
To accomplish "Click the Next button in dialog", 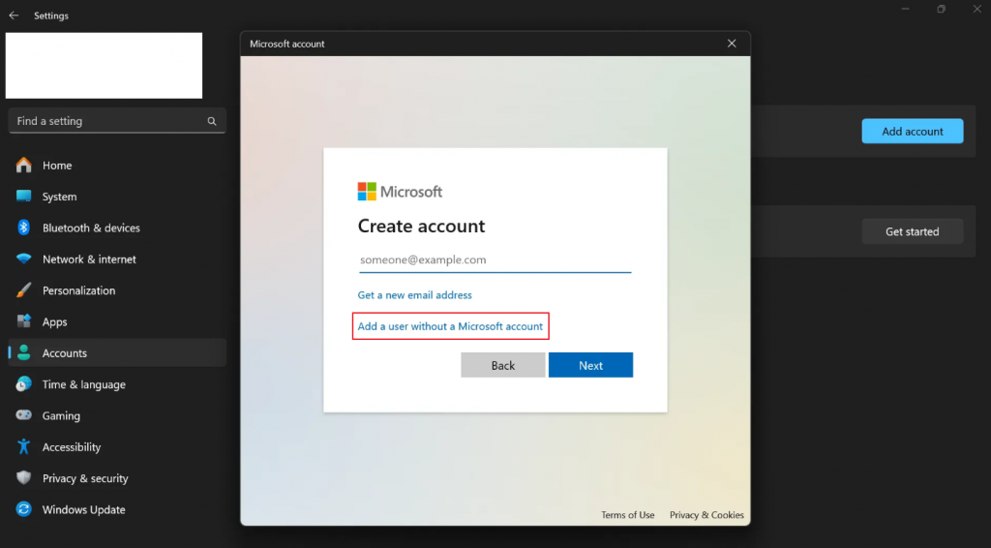I will click(x=590, y=365).
